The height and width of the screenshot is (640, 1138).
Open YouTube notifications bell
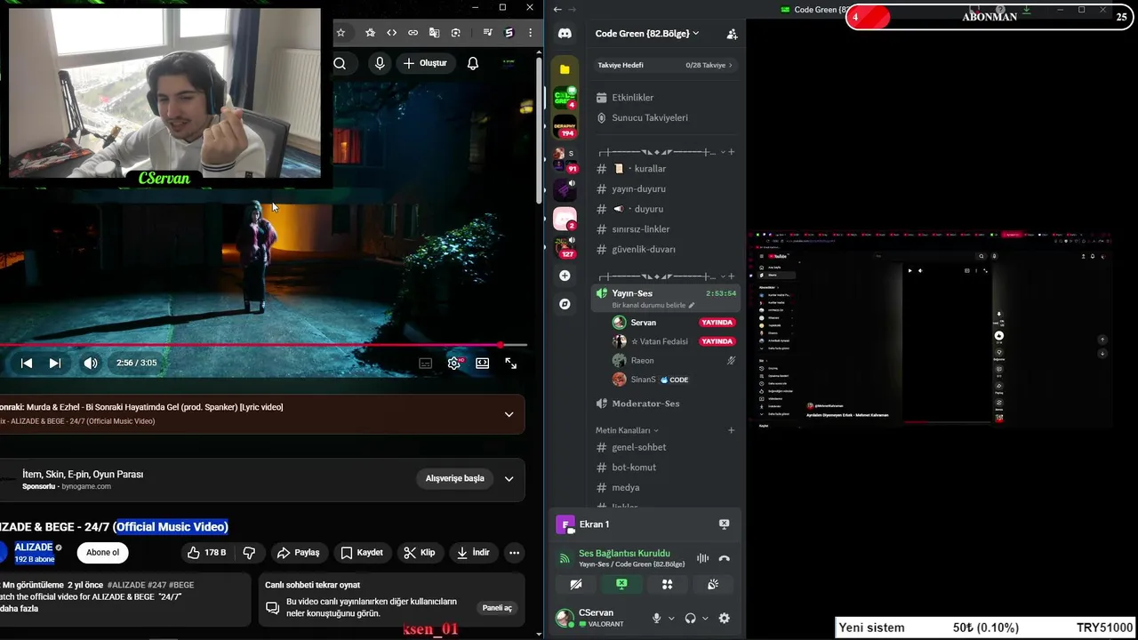(473, 63)
